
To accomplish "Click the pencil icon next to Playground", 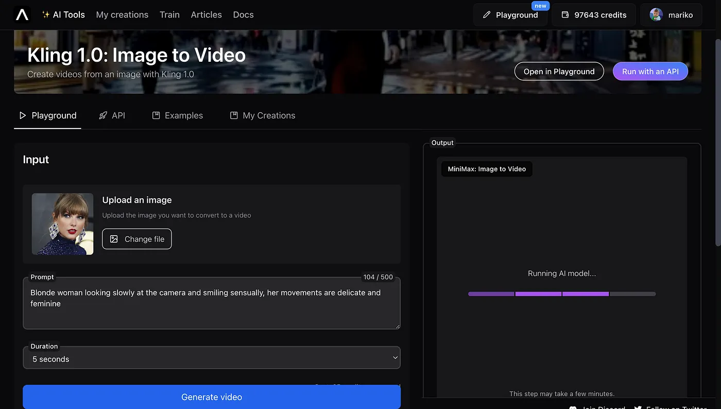I will tap(487, 15).
